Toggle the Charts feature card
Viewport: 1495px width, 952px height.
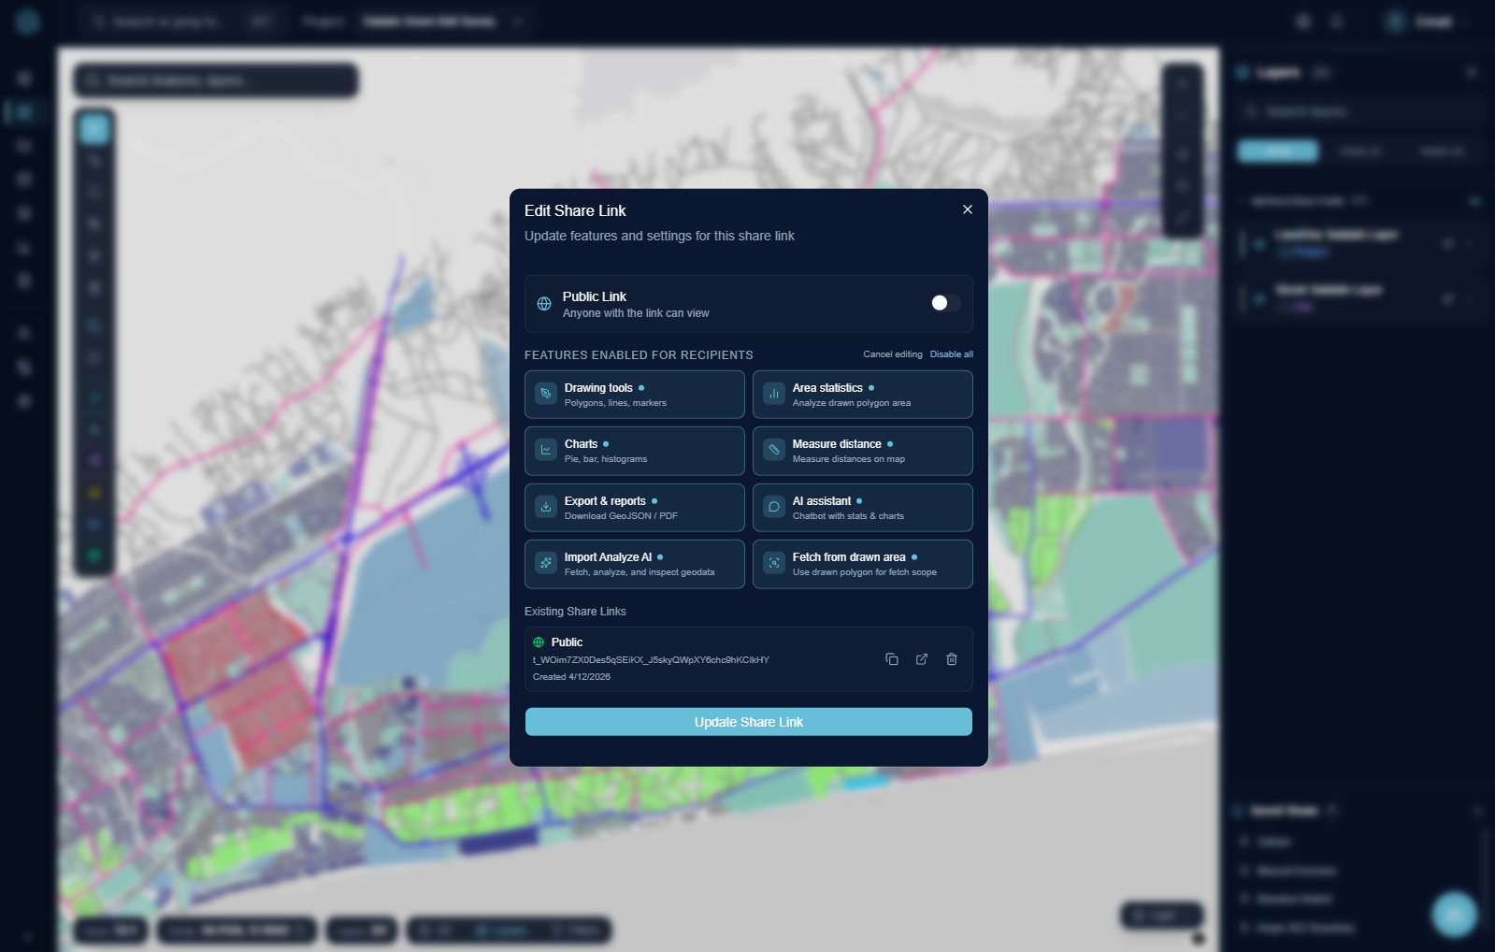pyautogui.click(x=635, y=451)
